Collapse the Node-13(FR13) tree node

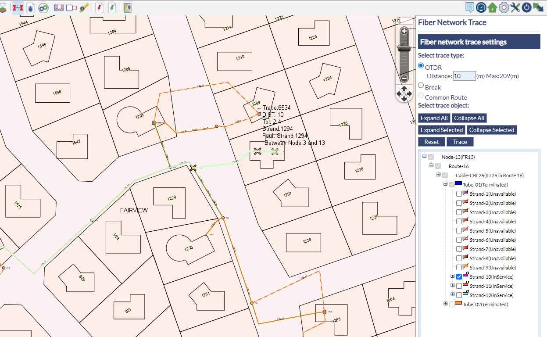click(x=425, y=157)
